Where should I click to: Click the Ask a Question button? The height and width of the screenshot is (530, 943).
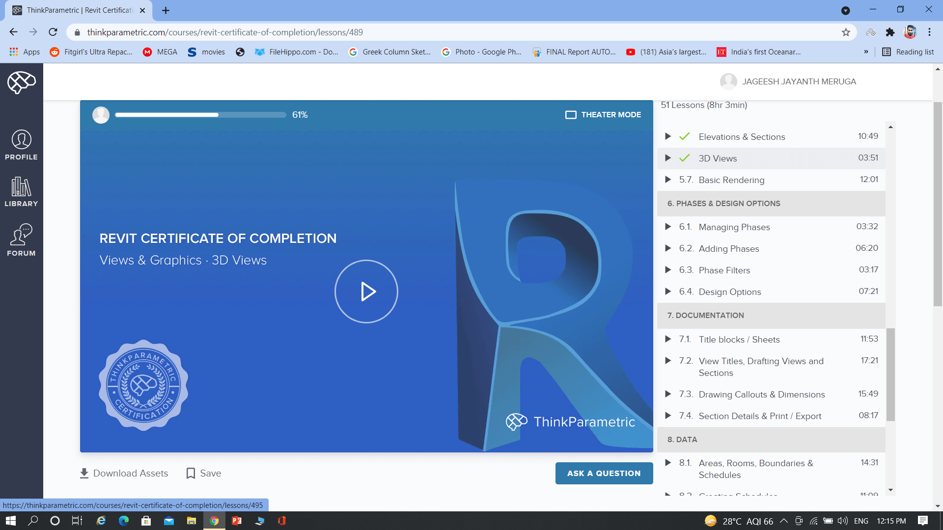coord(604,473)
